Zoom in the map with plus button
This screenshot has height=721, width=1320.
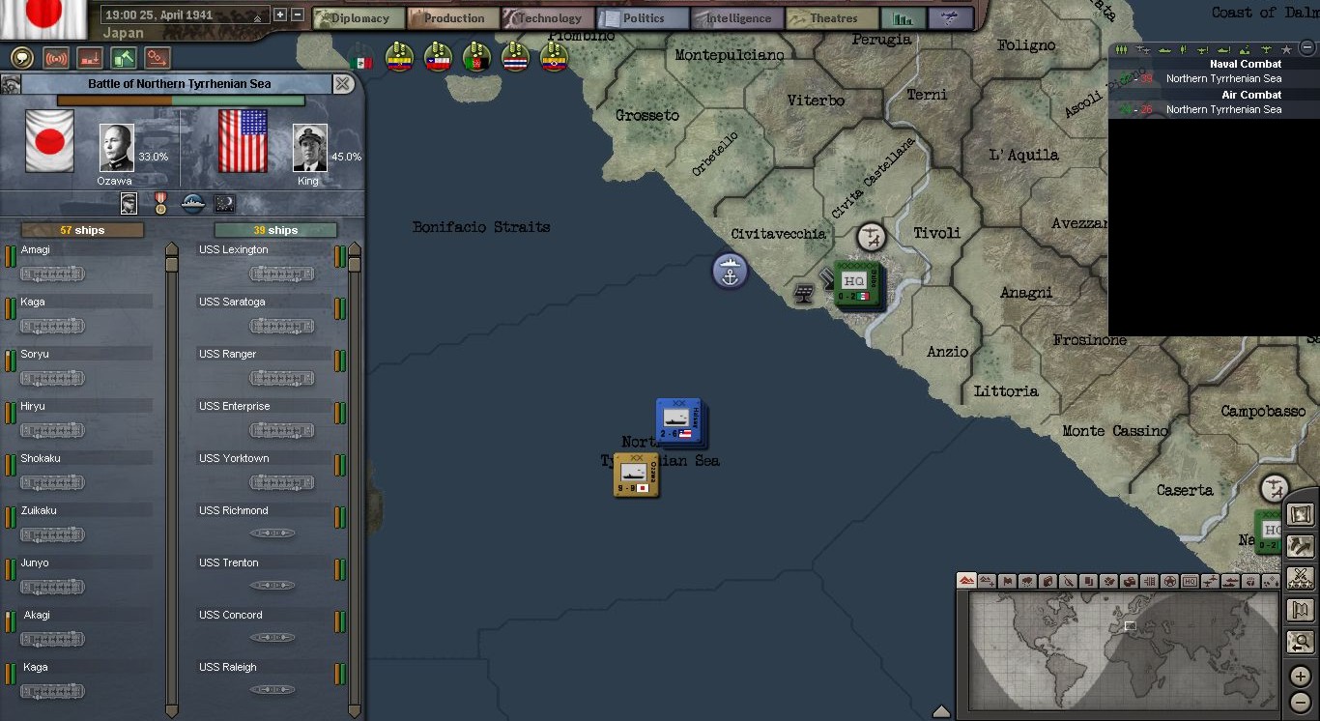coord(1301,677)
